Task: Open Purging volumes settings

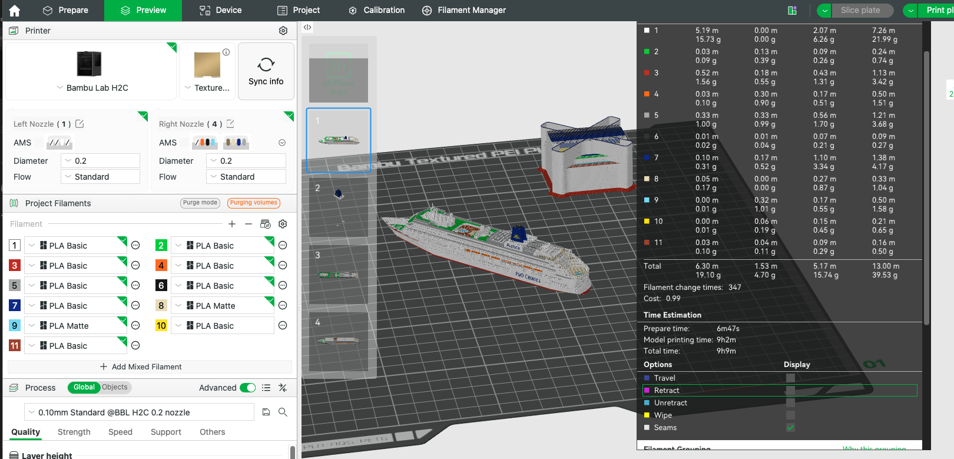Action: (254, 203)
